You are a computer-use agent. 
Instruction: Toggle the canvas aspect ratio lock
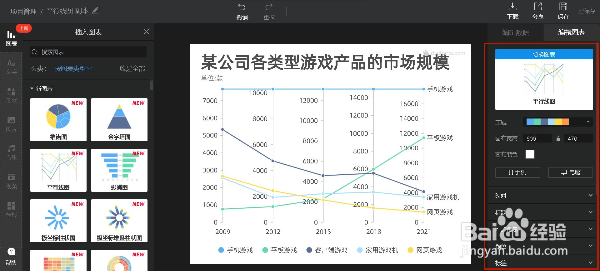pyautogui.click(x=558, y=138)
